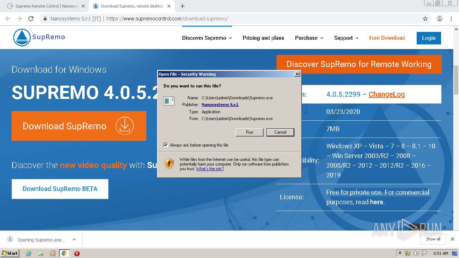Screen dimensions: 459x258
Task: Open the Nanosystems S.r.l. publisher link
Action: pos(220,105)
